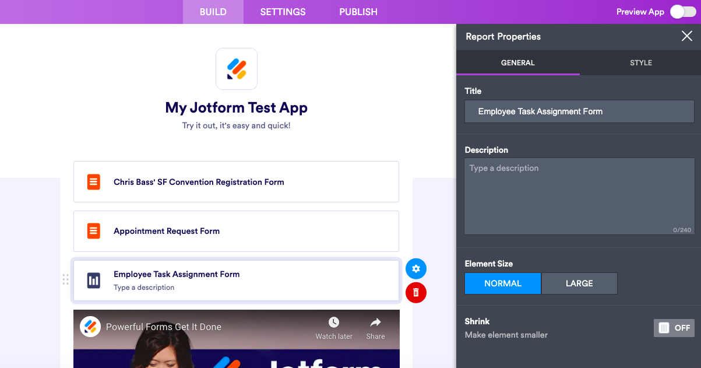Delete element with red trash icon
The image size is (701, 368).
click(416, 292)
